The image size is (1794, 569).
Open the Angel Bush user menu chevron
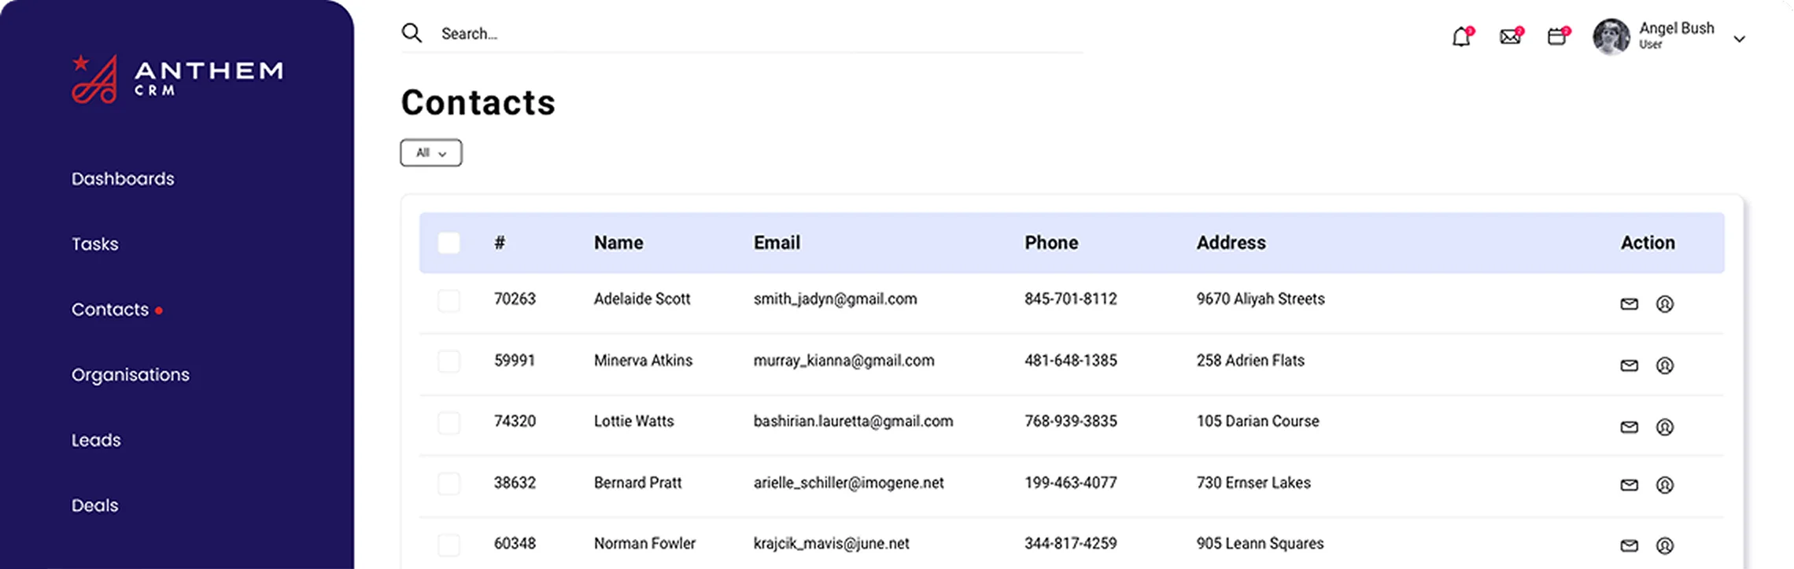(x=1739, y=39)
